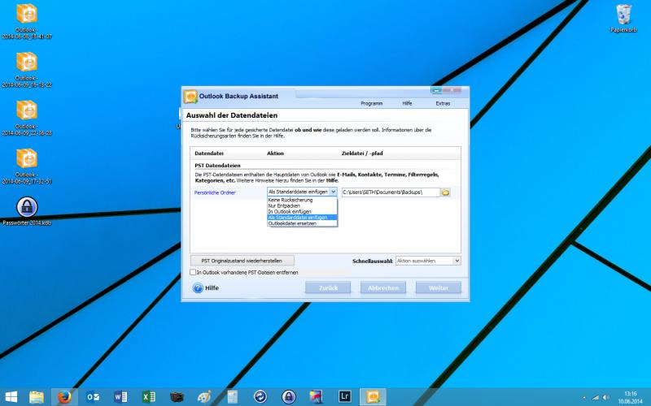Open the Hilfe menu in the top bar
The image size is (651, 406).
pos(407,103)
